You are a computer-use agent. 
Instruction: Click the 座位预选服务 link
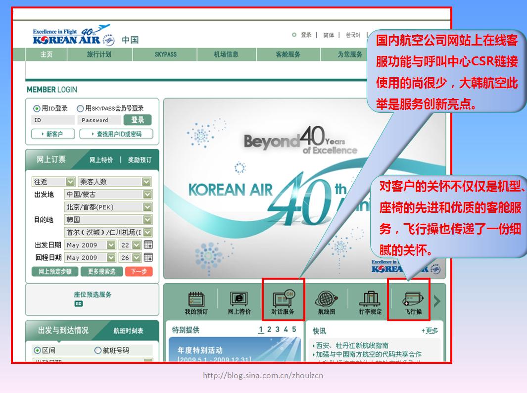(x=93, y=295)
